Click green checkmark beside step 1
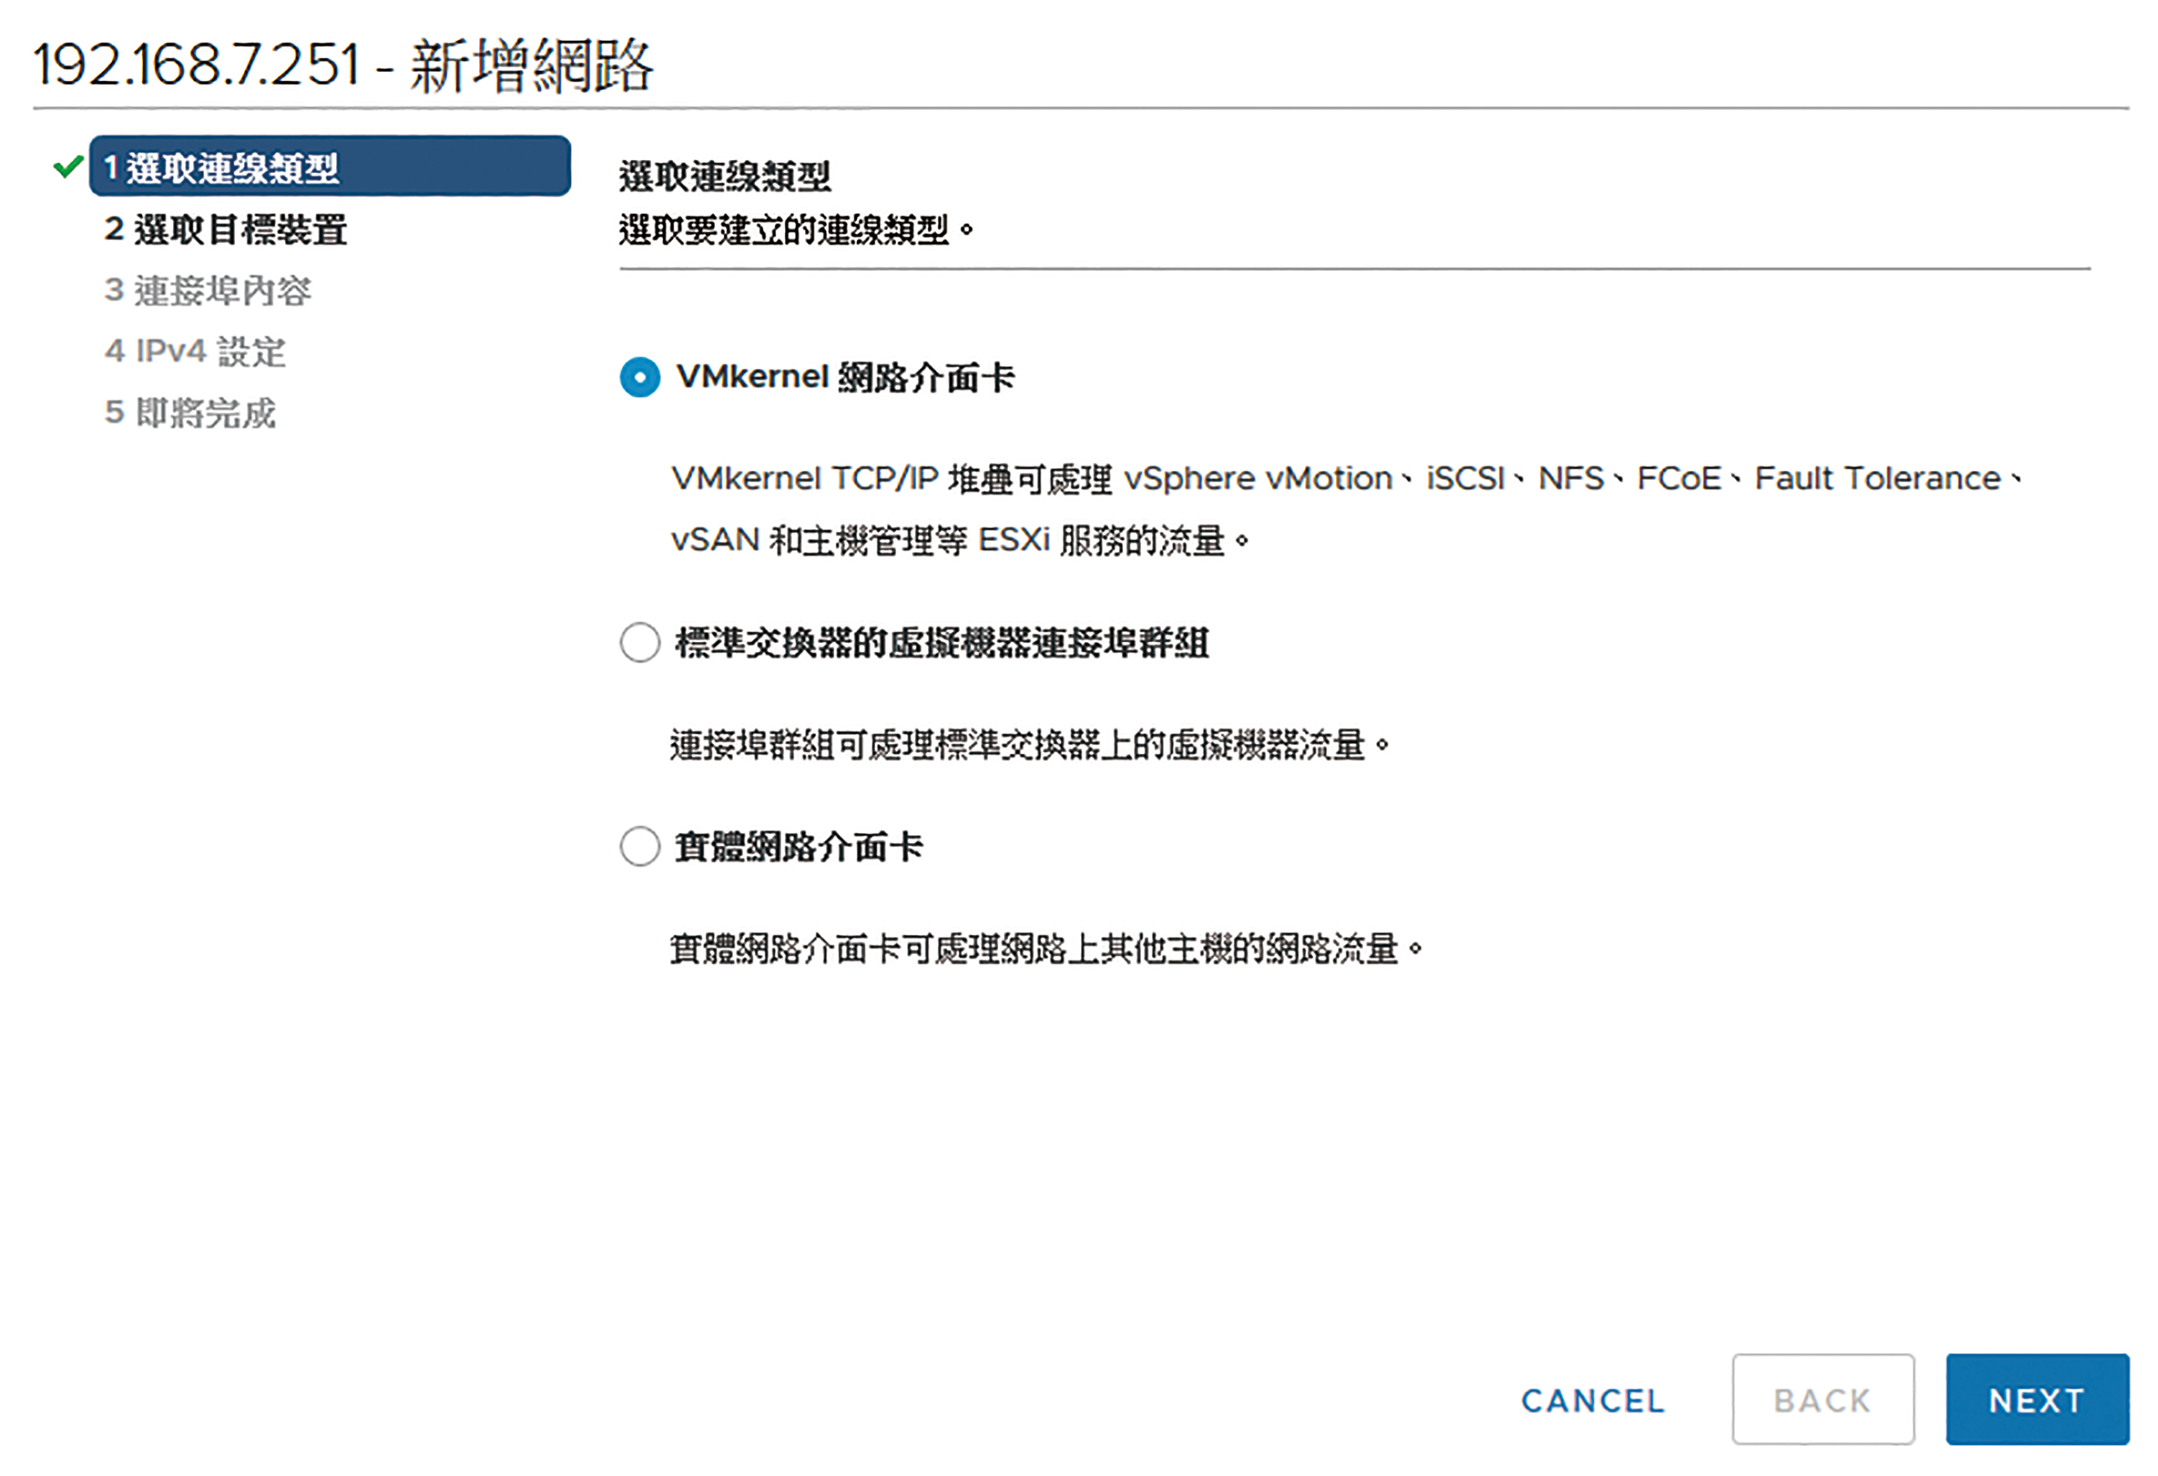Viewport: 2158px width, 1476px height. (68, 167)
